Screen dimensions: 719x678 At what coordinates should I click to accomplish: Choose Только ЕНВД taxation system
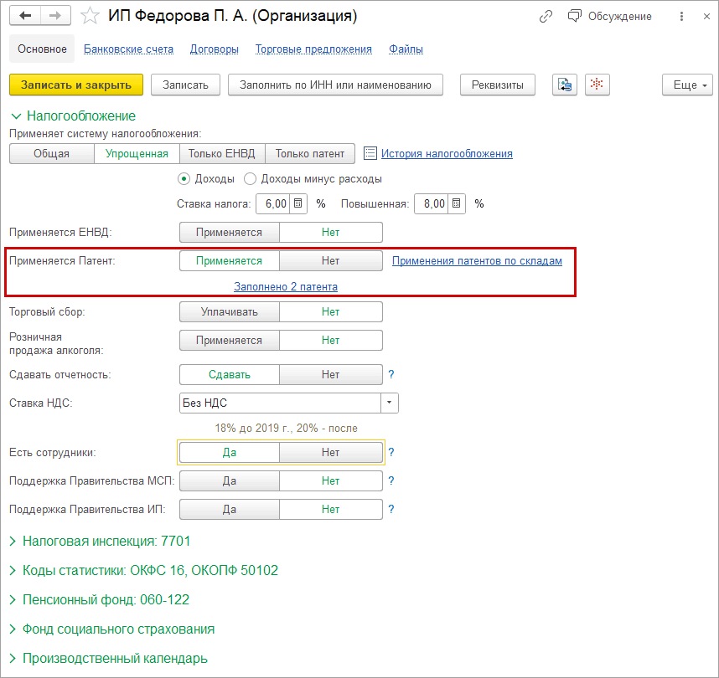222,153
